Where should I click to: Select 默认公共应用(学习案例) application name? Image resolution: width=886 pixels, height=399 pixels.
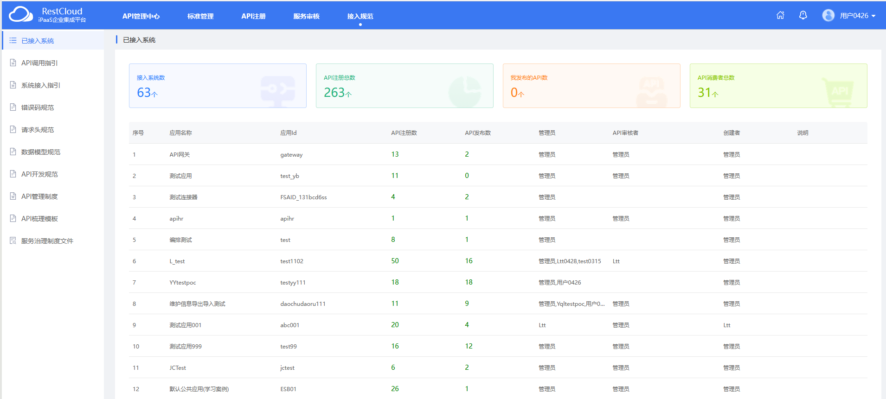coord(199,389)
